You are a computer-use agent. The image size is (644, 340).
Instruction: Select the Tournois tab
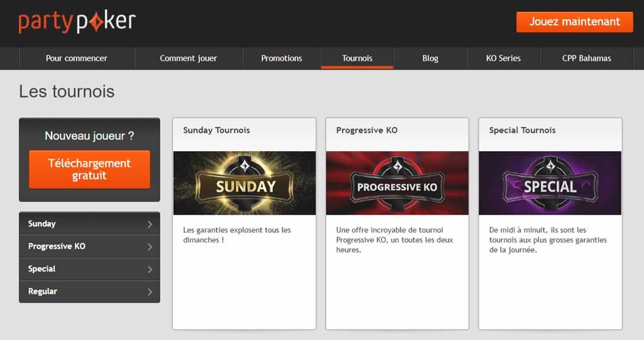pyautogui.click(x=357, y=59)
